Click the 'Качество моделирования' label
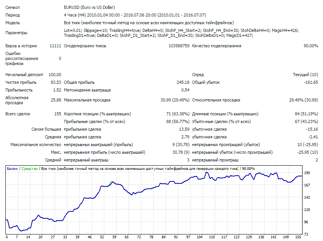323x241 pixels. 216,46
